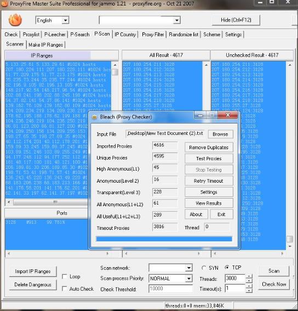Click the Scan button
The image size is (298, 311).
point(274,271)
